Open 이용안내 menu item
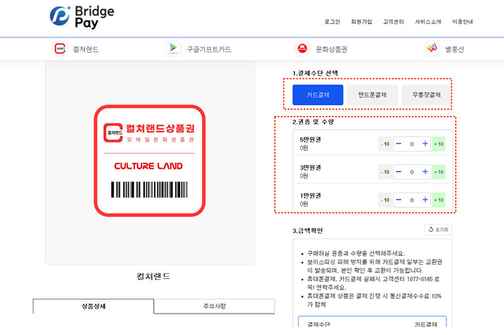This screenshot has height=335, width=504. [x=462, y=21]
